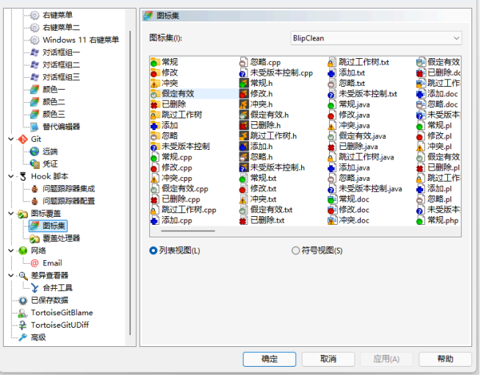Click the @ icon next to Email
The width and height of the screenshot is (481, 377).
[35, 264]
